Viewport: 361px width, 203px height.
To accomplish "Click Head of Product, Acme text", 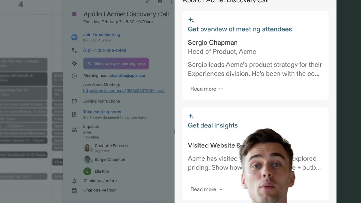I will pyautogui.click(x=222, y=52).
